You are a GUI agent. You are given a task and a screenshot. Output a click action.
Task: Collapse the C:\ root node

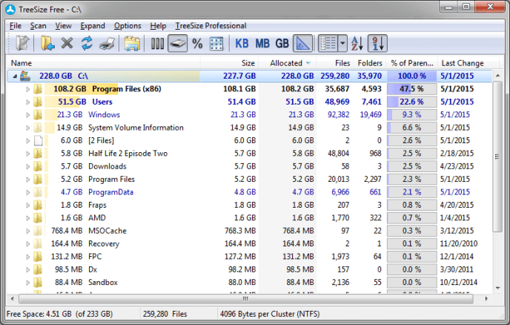coord(15,76)
